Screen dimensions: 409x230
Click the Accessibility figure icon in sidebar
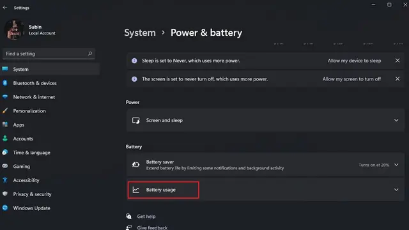point(5,180)
